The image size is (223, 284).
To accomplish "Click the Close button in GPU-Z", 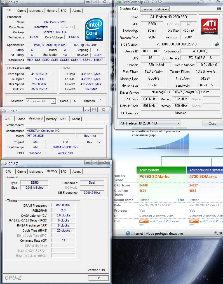I will pyautogui.click(x=212, y=124).
